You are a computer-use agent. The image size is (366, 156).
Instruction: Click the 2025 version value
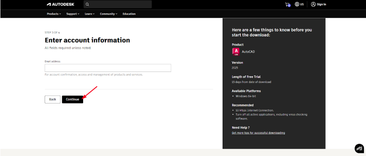[x=235, y=68]
